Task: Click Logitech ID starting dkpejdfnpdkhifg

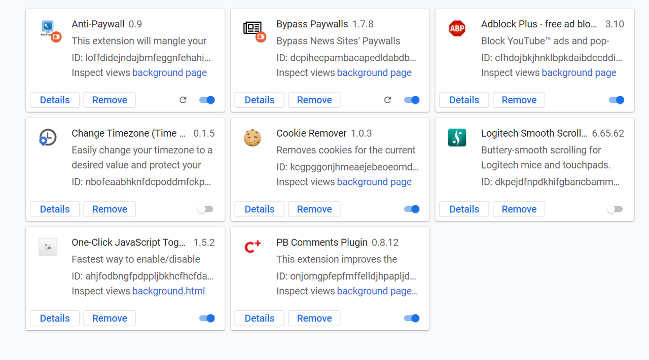Action: (551, 182)
